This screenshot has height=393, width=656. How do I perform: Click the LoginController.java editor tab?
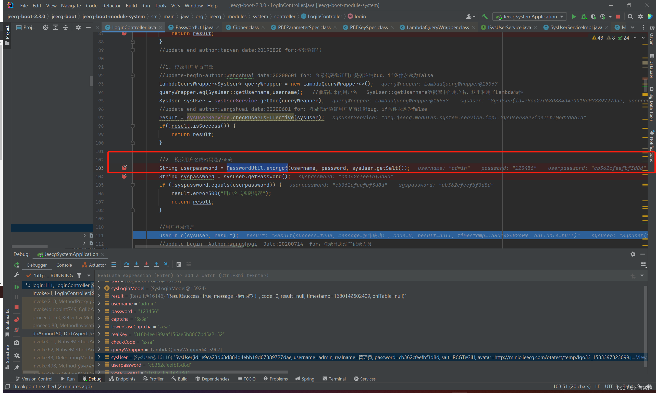pos(134,27)
